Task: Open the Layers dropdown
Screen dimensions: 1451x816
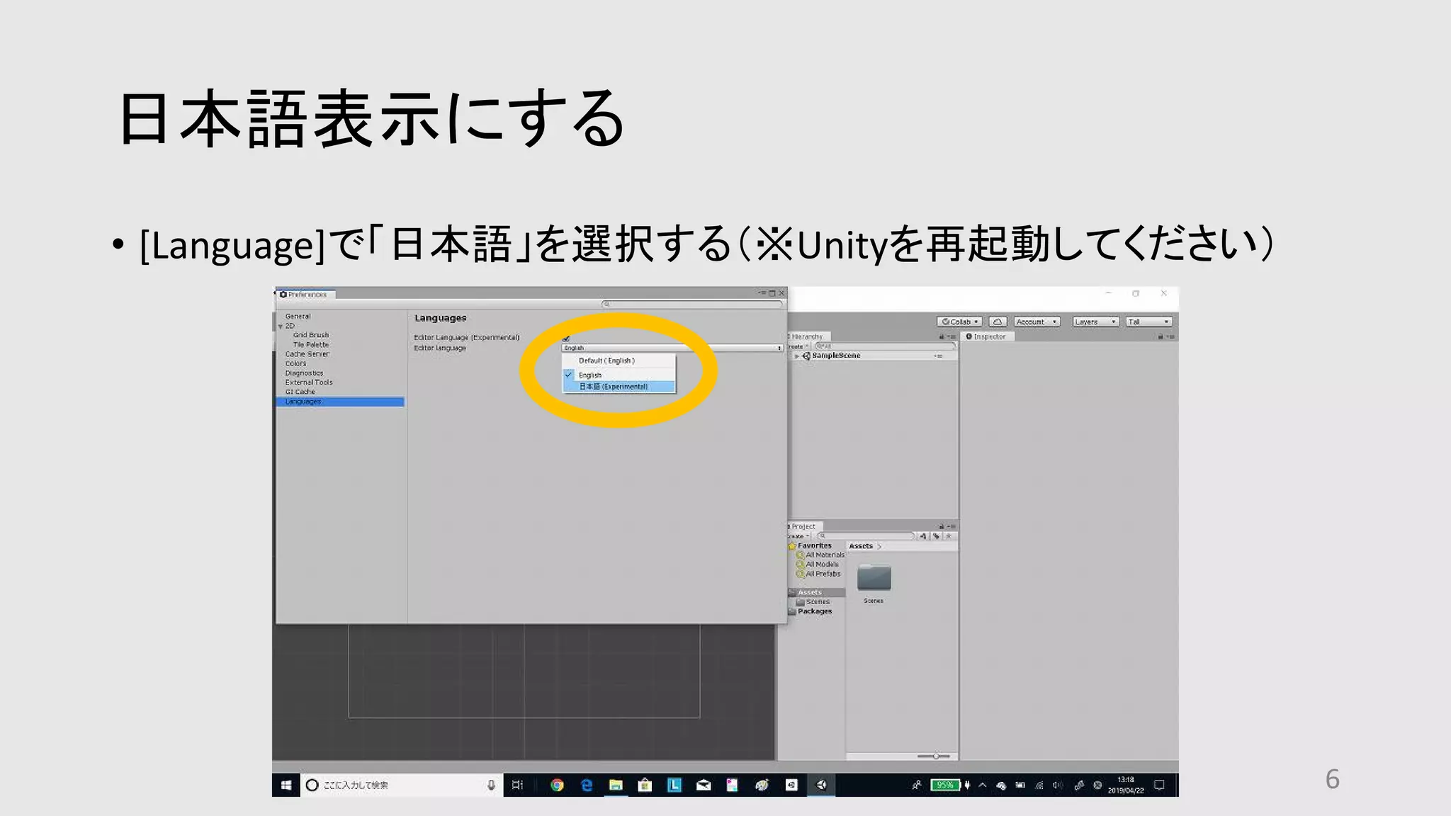Action: [x=1095, y=322]
